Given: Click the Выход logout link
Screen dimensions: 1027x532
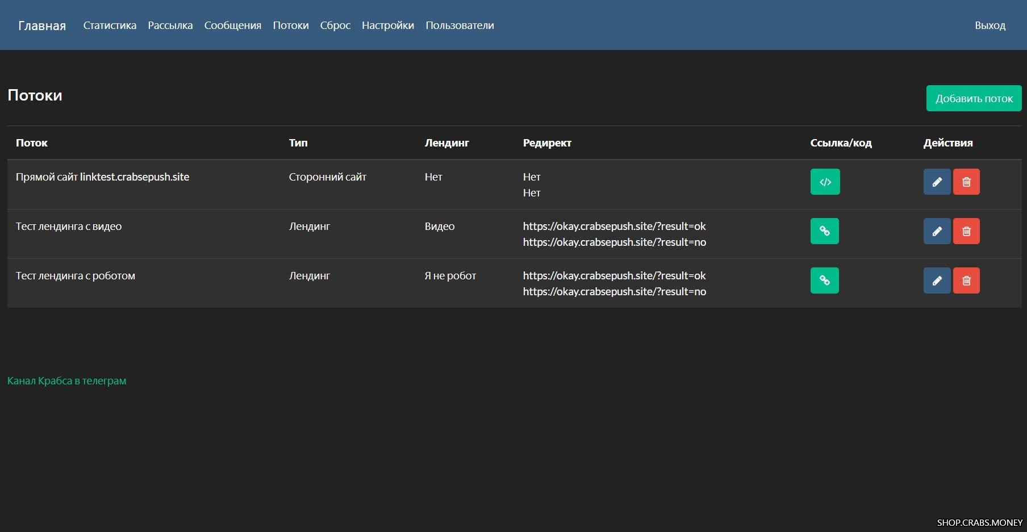Looking at the screenshot, I should [x=990, y=26].
